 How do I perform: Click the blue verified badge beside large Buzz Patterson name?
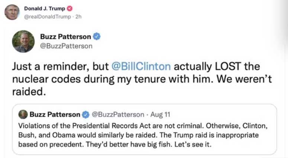97,37
